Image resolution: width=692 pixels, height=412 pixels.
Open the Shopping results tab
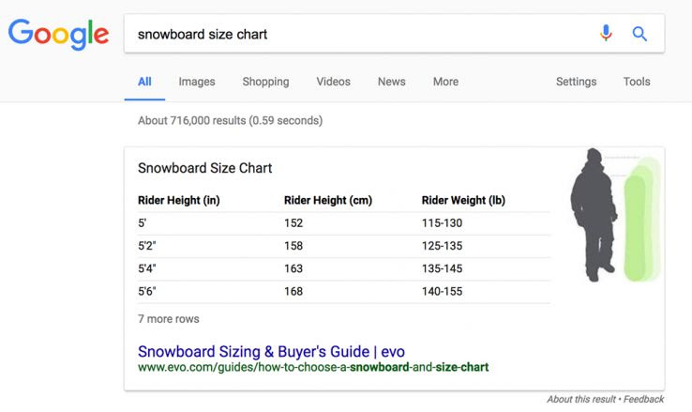click(x=265, y=82)
